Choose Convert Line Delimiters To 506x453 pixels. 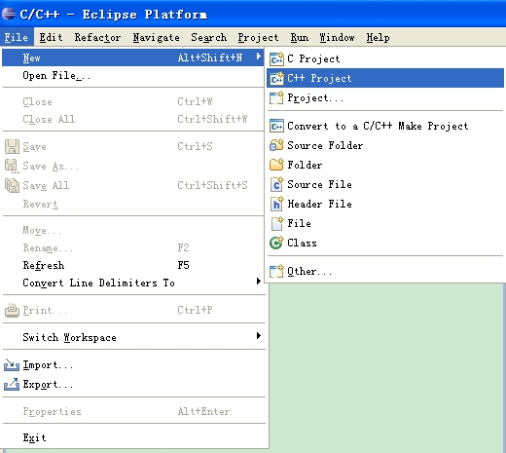(x=133, y=283)
